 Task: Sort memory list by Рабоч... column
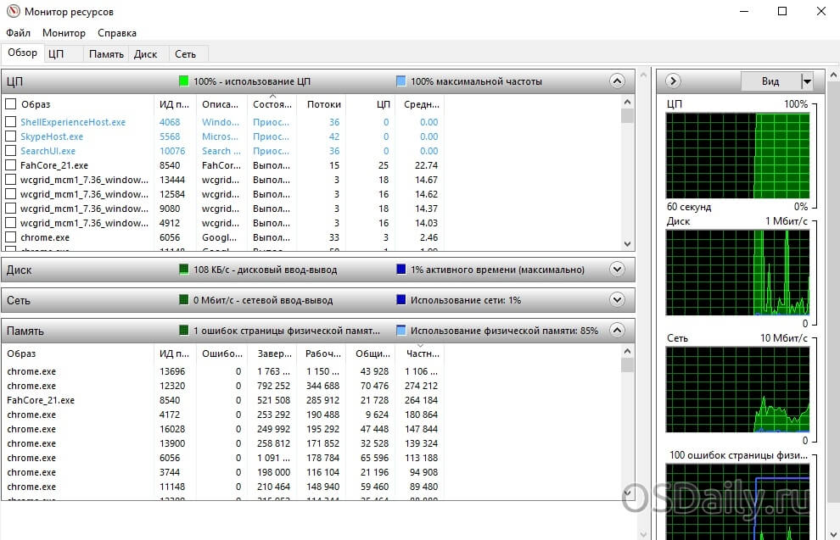[x=322, y=354]
